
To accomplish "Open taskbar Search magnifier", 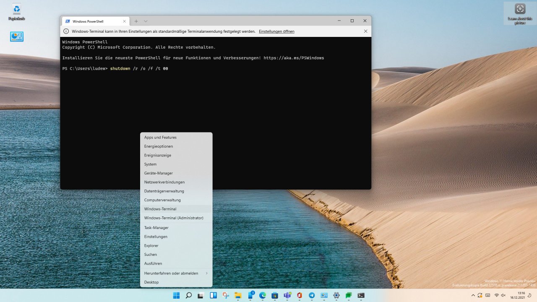I will [x=189, y=295].
